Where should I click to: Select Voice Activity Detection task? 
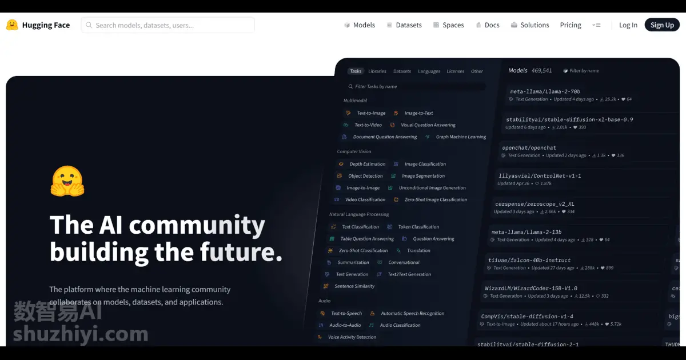point(352,337)
